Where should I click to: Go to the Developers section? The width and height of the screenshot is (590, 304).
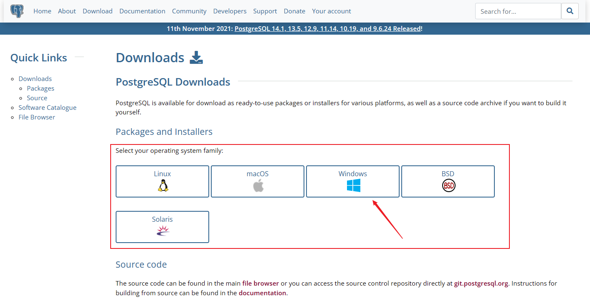click(230, 11)
